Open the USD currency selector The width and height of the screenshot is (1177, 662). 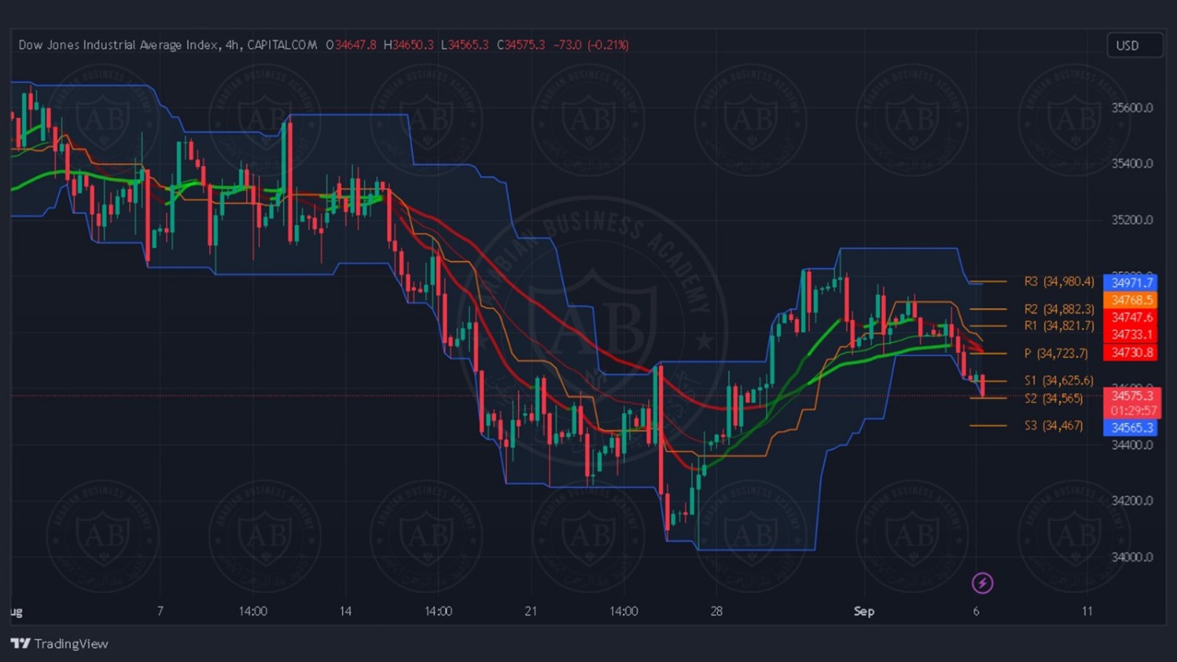1134,45
